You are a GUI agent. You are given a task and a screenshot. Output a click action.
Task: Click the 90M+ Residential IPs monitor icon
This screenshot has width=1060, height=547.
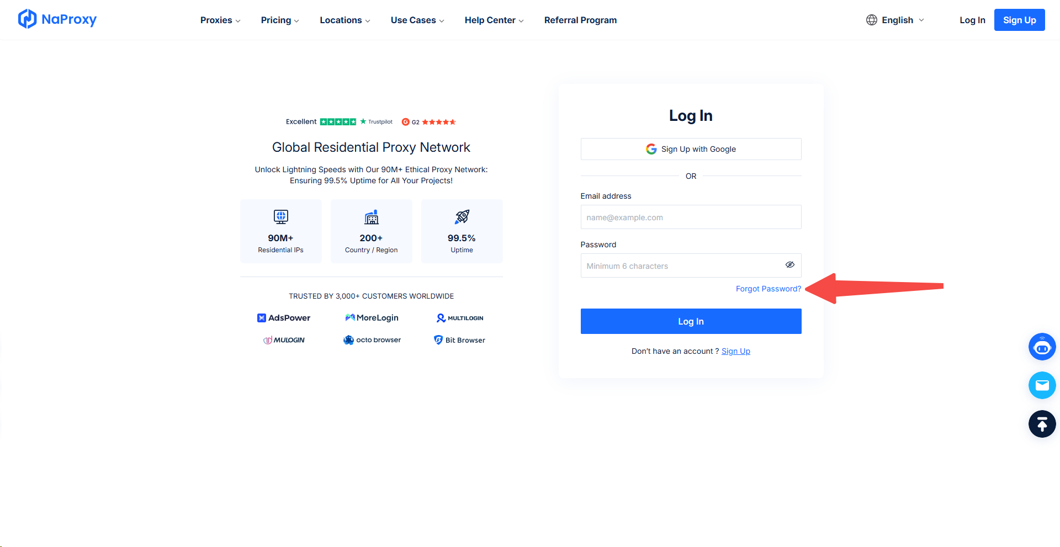281,216
